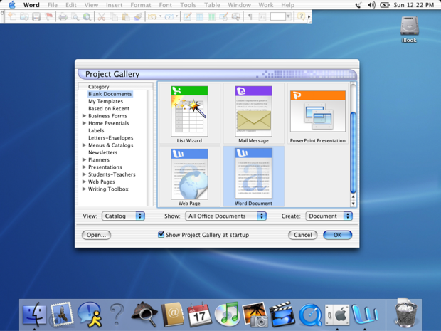Click the Undo arrow icon
The width and height of the screenshot is (441, 331).
click(152, 17)
